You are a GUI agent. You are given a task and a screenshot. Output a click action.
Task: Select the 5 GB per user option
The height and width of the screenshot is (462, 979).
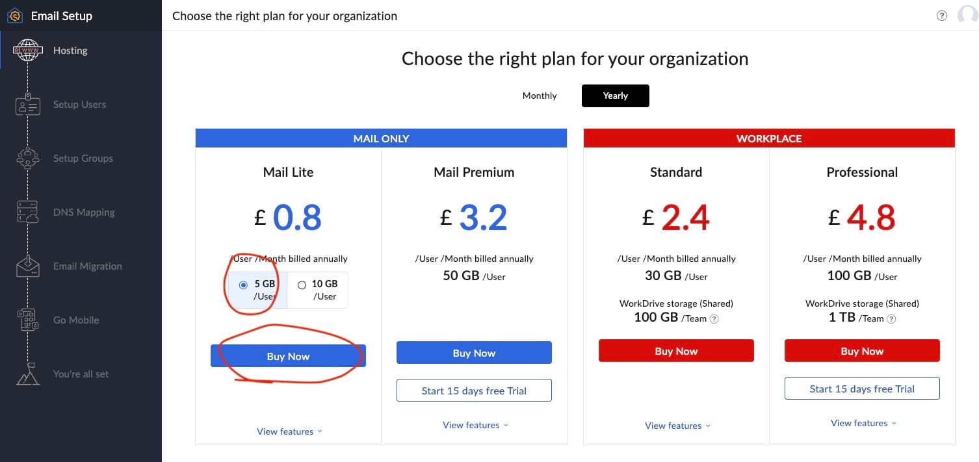tap(244, 285)
